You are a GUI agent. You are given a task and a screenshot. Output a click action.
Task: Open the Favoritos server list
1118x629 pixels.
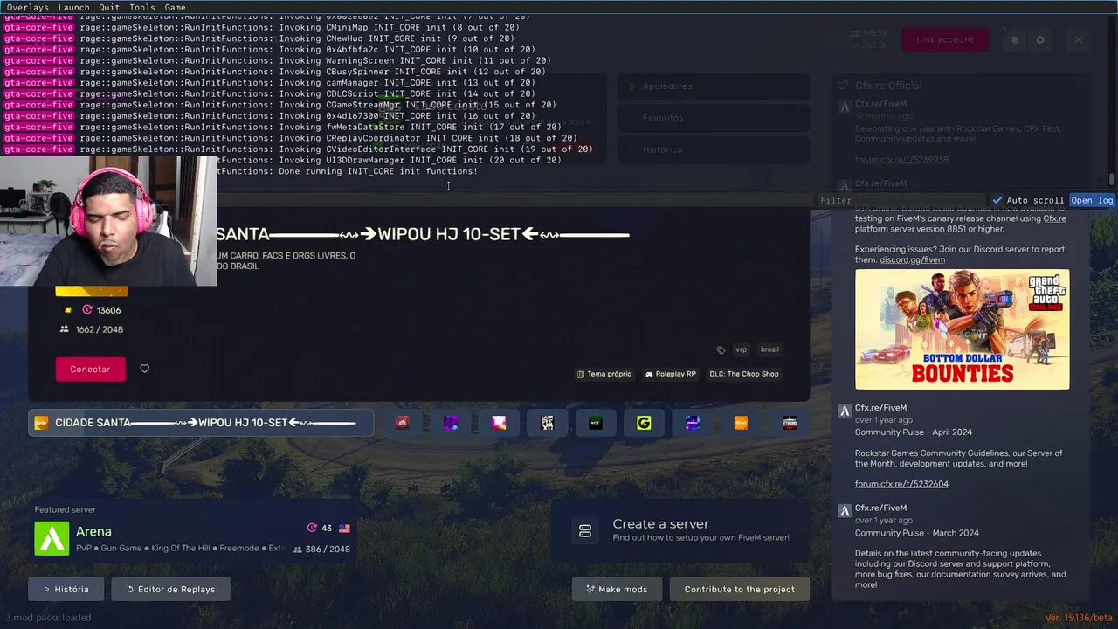click(712, 117)
